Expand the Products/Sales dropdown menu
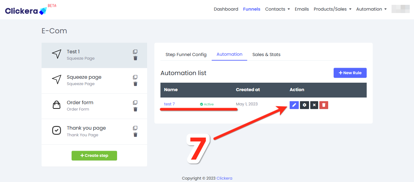414x182 pixels. [332, 9]
